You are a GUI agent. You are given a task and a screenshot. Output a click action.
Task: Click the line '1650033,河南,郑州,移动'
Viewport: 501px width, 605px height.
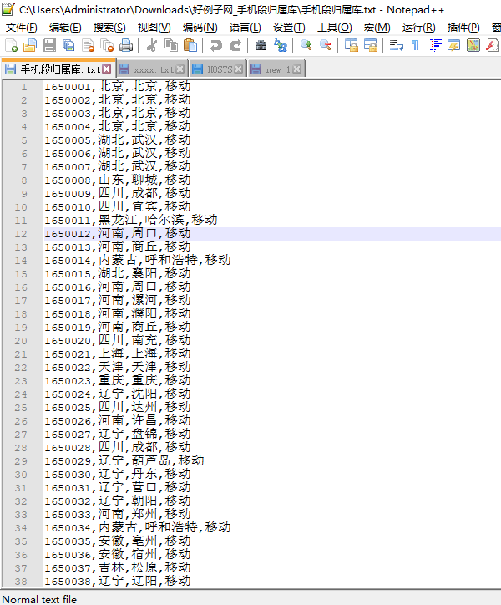(117, 515)
